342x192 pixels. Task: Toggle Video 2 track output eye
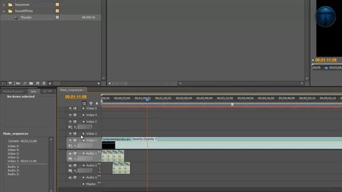click(x=70, y=134)
